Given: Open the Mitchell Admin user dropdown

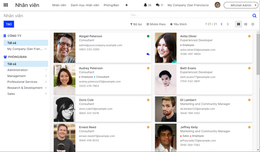Looking at the screenshot, I should [241, 5].
